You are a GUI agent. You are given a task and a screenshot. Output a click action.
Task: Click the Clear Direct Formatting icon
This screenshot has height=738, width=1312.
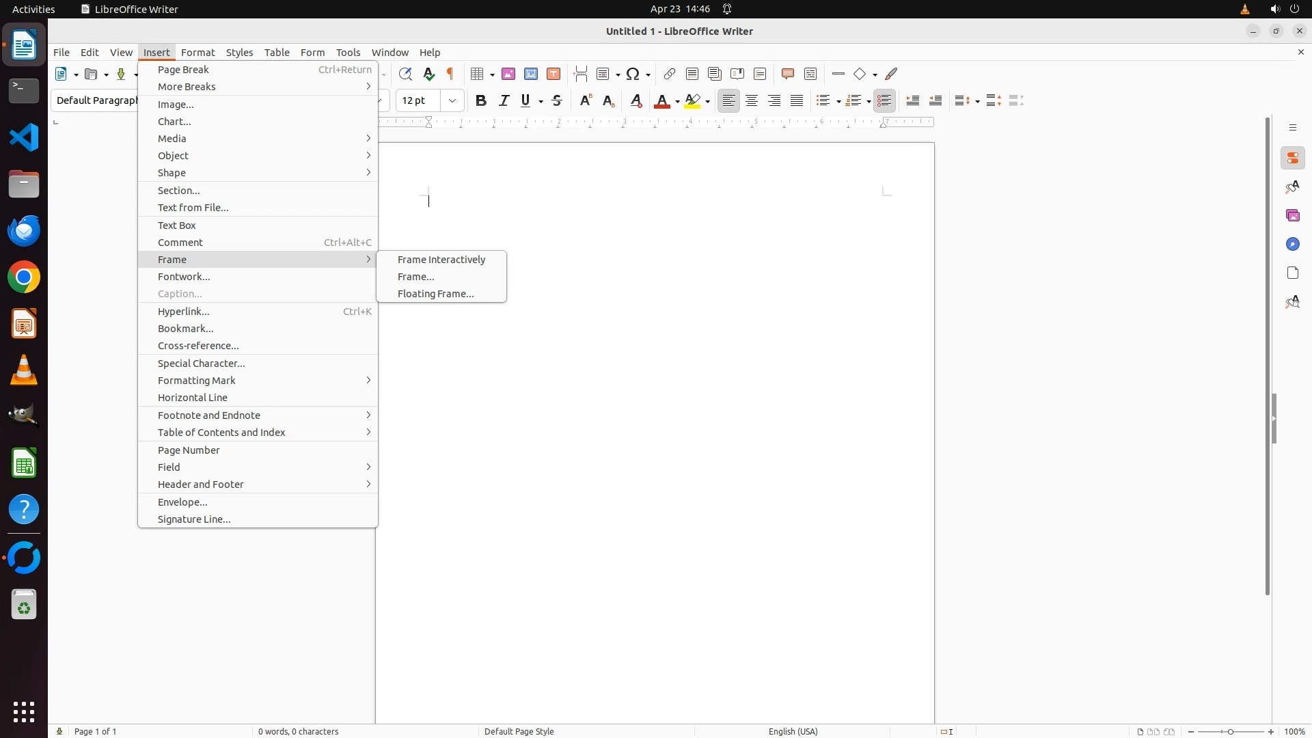click(x=636, y=101)
